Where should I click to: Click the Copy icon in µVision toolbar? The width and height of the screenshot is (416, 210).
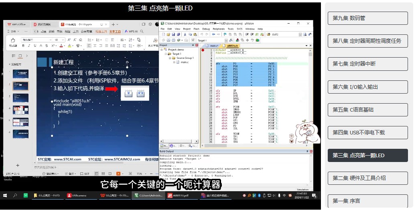tap(190, 34)
